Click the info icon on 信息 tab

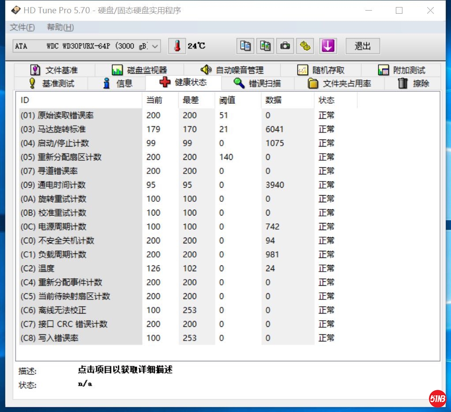105,83
